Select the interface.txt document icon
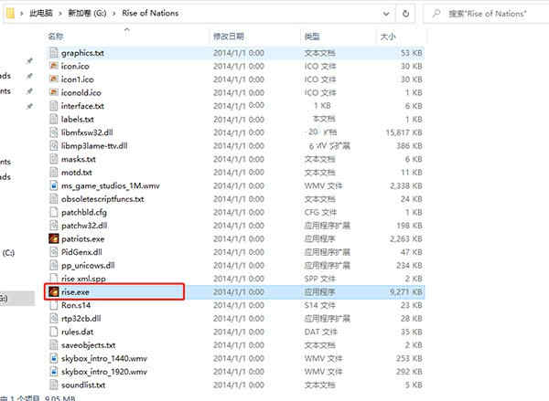The width and height of the screenshot is (549, 401). tap(54, 106)
